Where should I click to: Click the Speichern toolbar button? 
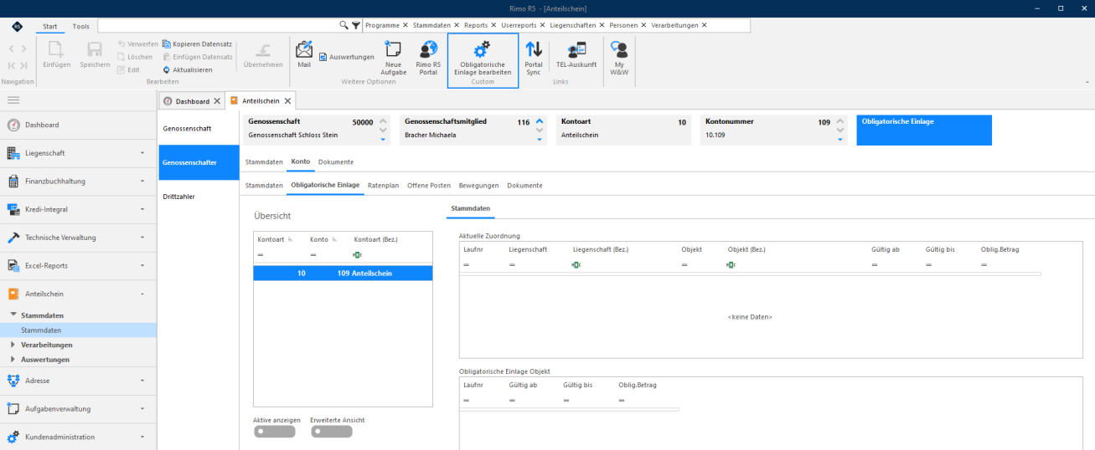[95, 55]
